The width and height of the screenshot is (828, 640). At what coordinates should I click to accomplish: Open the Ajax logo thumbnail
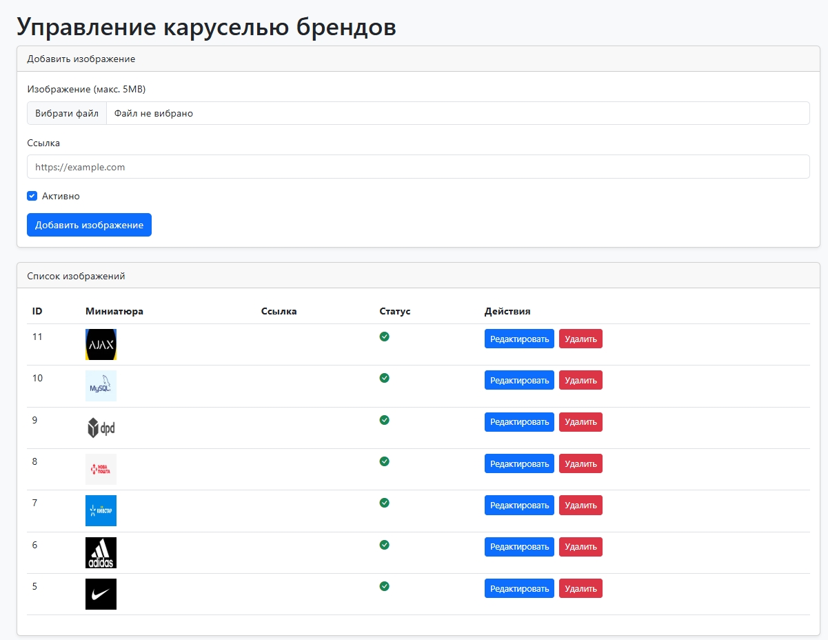pos(101,344)
